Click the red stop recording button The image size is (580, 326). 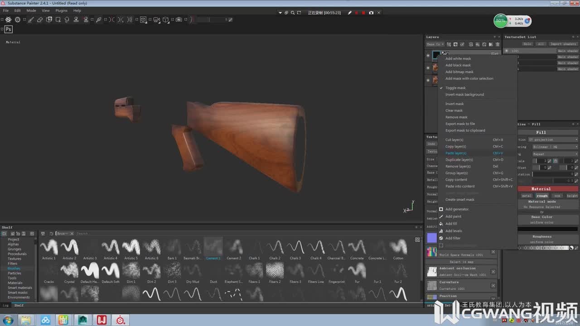click(363, 13)
